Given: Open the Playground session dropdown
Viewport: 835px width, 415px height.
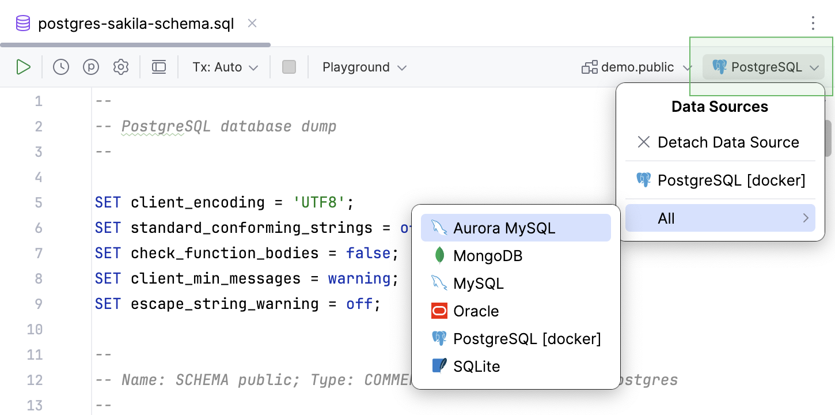Looking at the screenshot, I should point(363,67).
